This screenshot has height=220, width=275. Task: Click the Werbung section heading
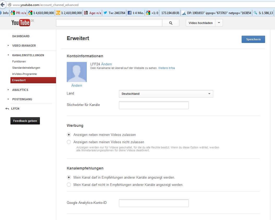[x=75, y=125]
